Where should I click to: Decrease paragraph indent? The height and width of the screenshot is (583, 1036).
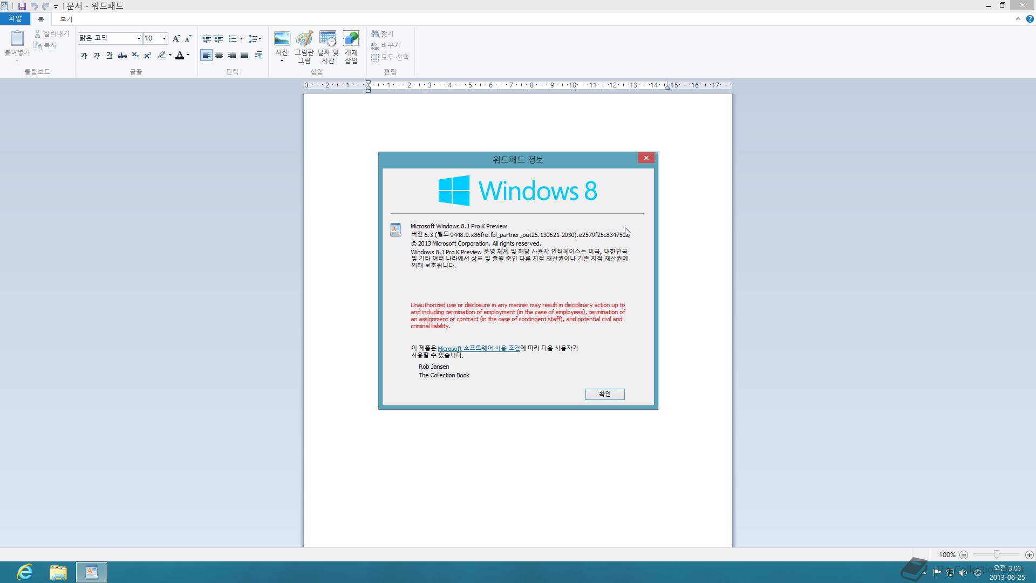tap(206, 38)
